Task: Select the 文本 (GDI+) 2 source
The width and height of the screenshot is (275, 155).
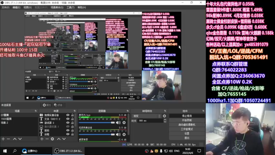Action: pos(52,119)
